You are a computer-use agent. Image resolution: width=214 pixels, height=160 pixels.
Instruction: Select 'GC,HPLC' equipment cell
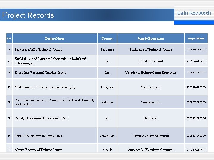point(151,118)
